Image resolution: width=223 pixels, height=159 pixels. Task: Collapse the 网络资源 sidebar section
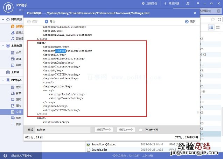pyautogui.click(x=2, y=20)
